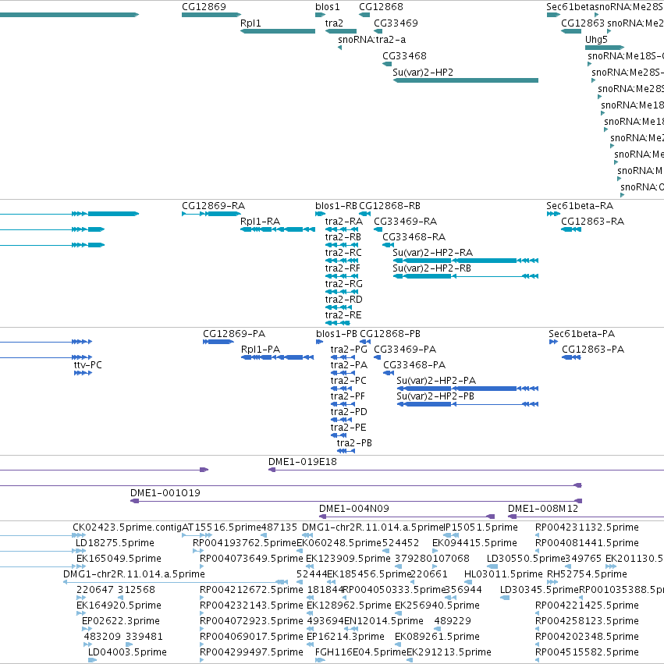Click the CG12863-RA transcript label
Viewport: 664px width, 664px height.
592,222
